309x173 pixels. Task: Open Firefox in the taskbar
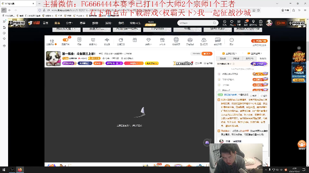20,170
